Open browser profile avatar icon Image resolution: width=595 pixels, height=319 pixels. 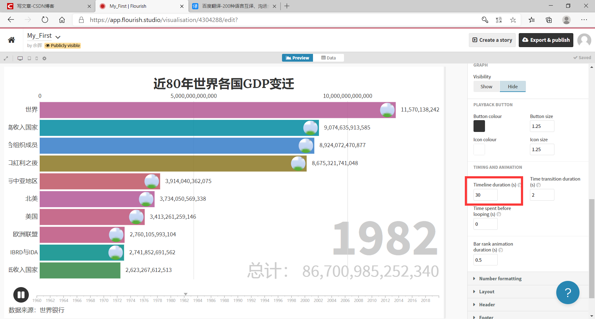coord(566,20)
